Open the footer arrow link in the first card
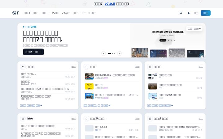This screenshot has width=223, height=139. (x=31, y=105)
